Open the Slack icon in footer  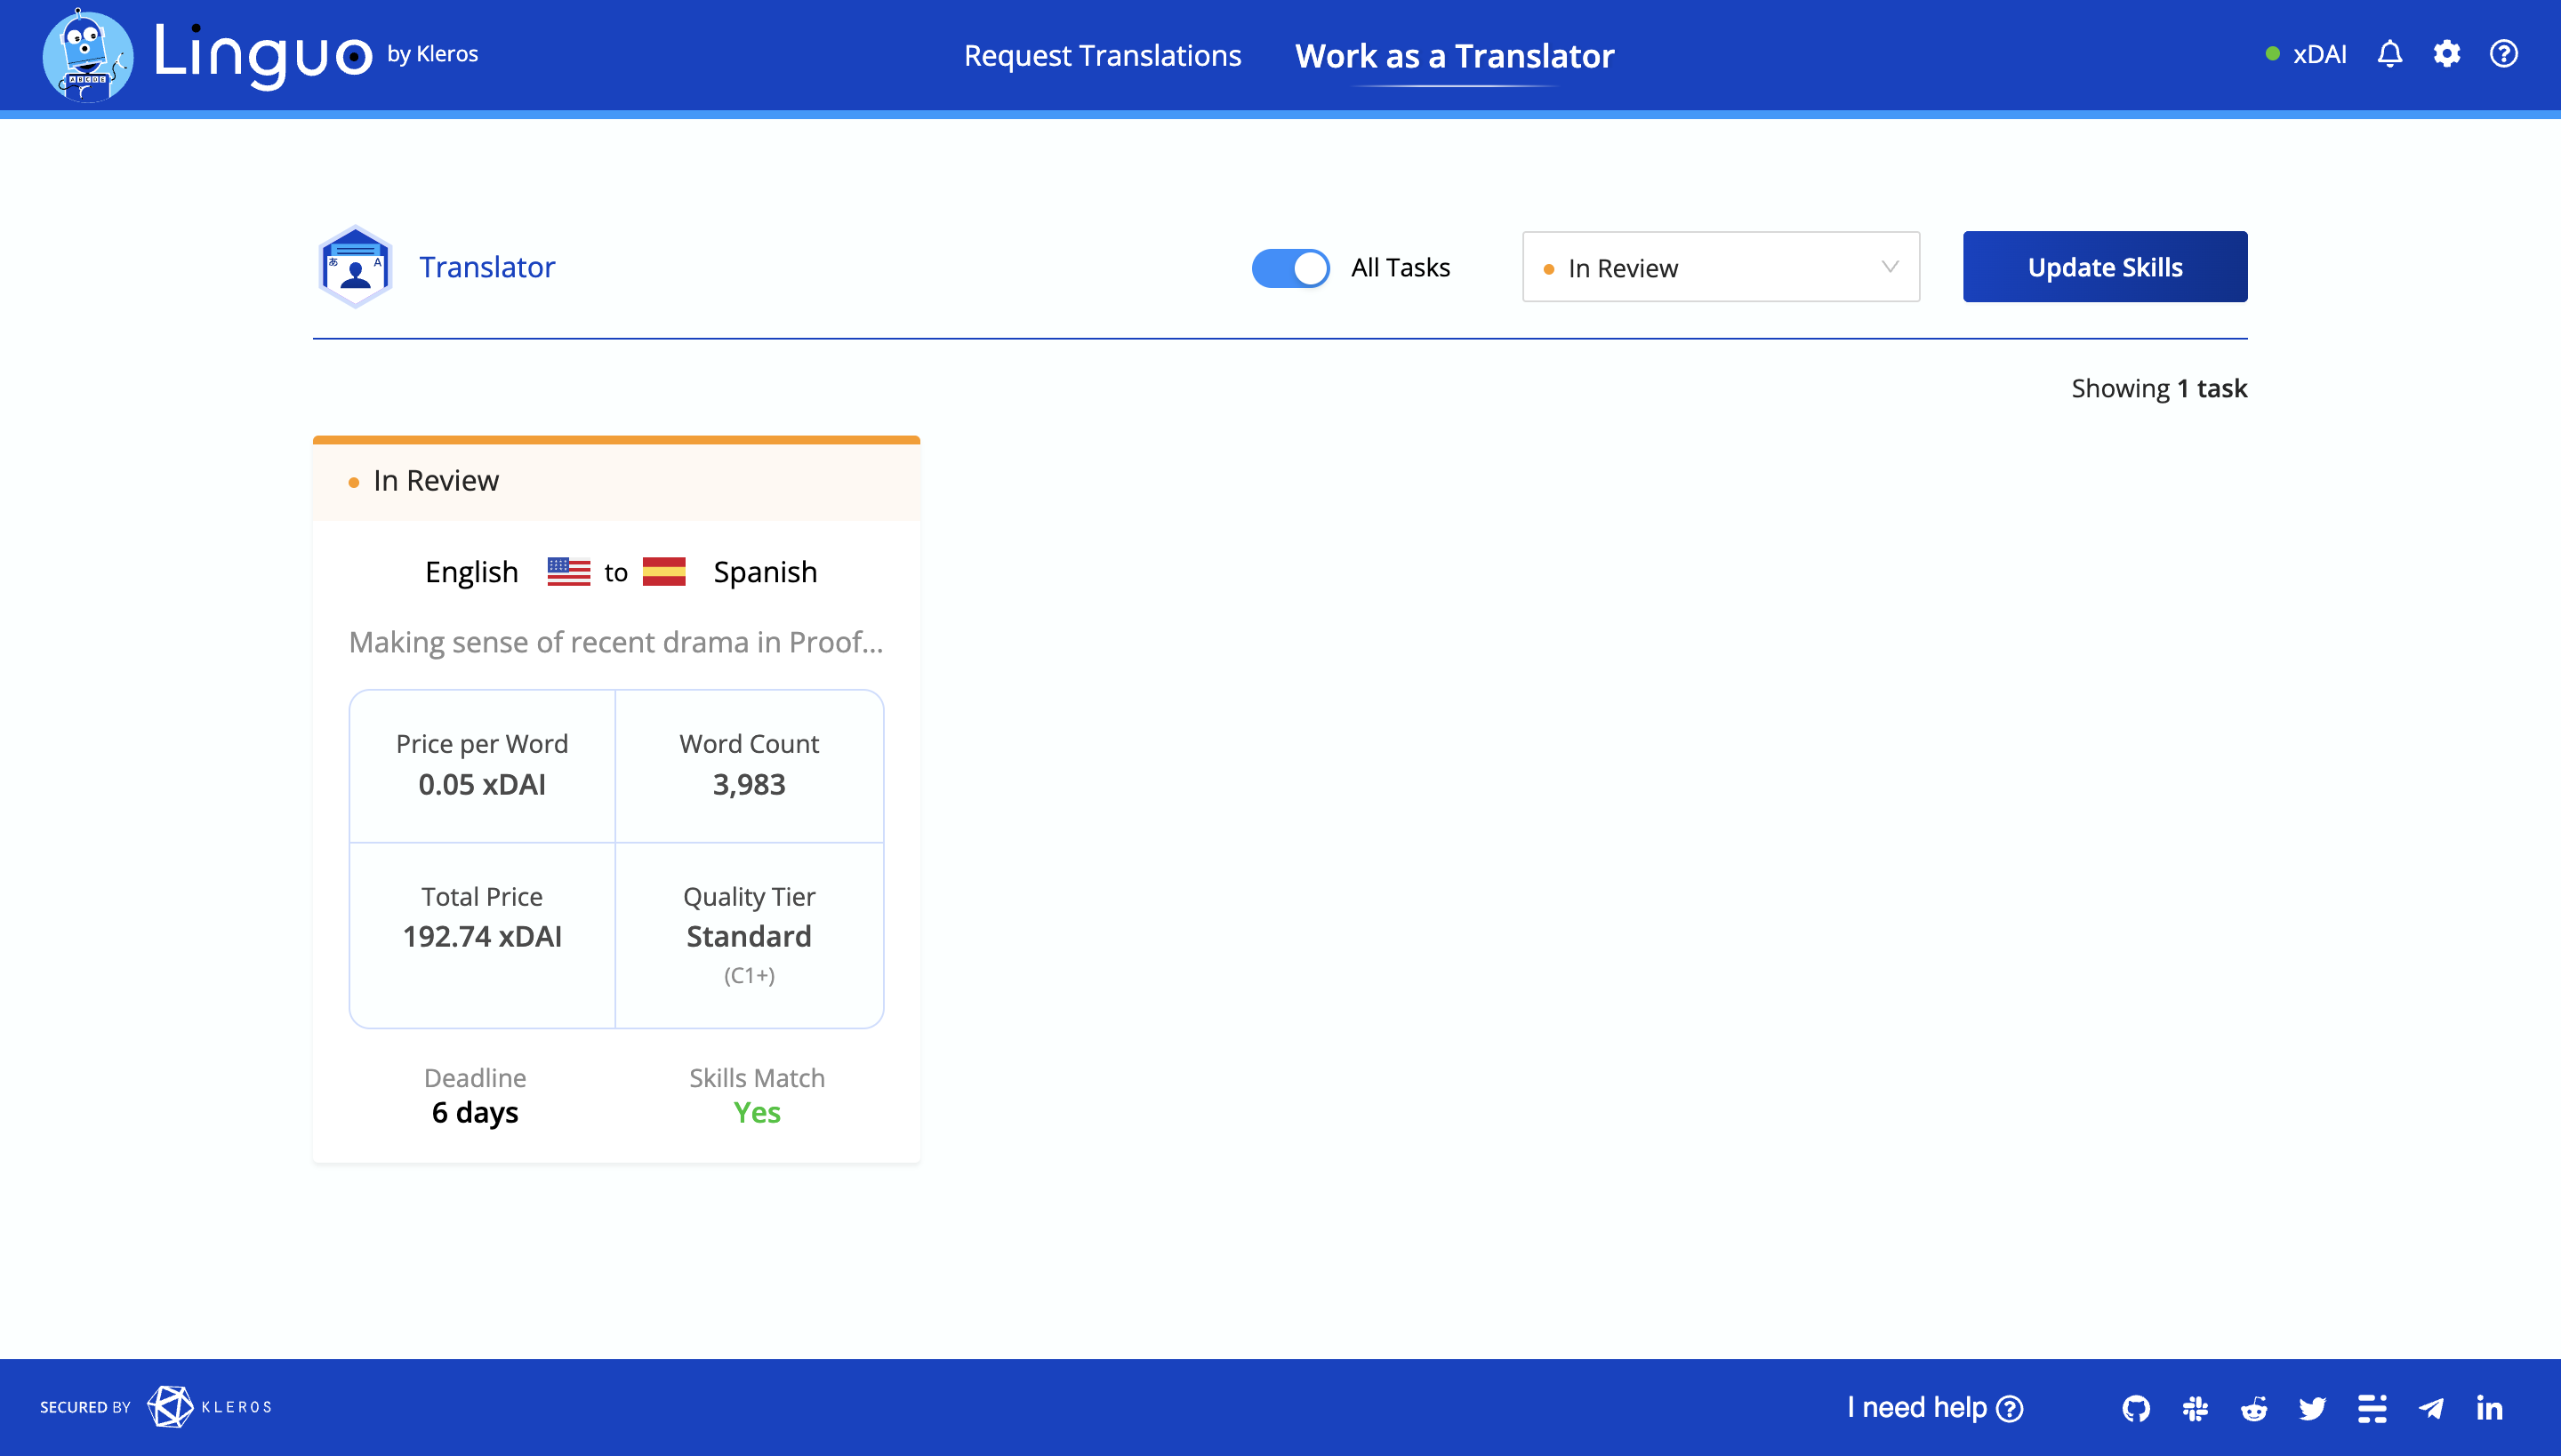pos(2195,1408)
